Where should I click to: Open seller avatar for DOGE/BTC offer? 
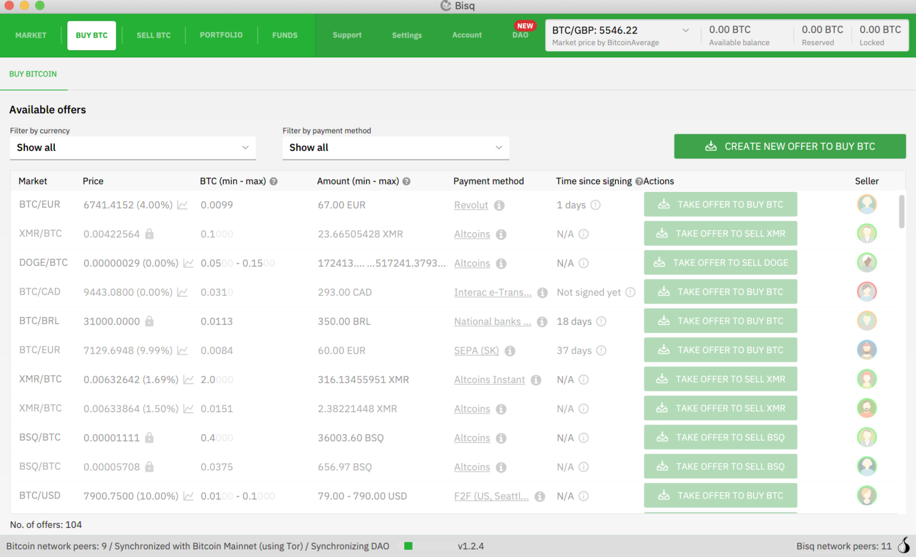[867, 262]
